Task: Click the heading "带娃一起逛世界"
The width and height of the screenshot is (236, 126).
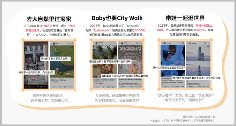Action: 185,18
